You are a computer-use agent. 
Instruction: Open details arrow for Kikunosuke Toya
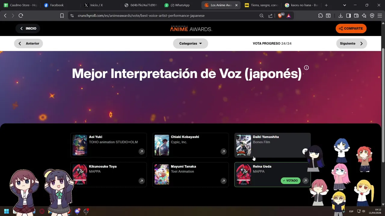(141, 181)
